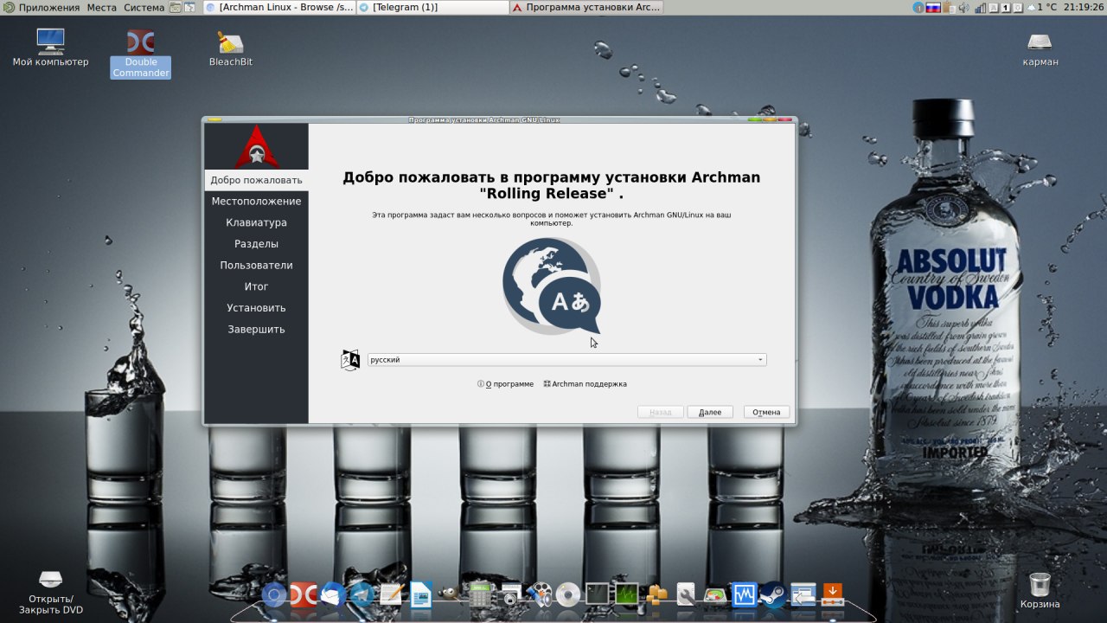Open the language selector combo box showing русский
1107x623 pixels.
pos(566,360)
